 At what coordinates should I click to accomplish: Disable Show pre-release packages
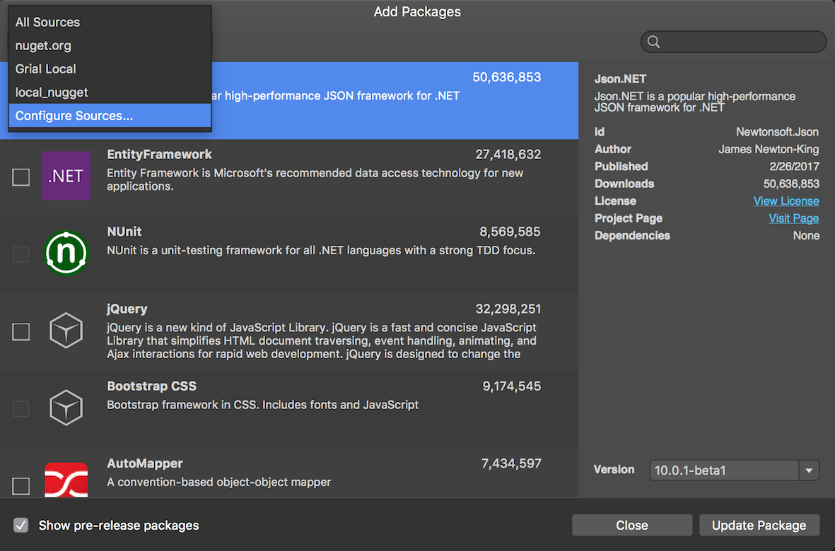click(x=21, y=525)
